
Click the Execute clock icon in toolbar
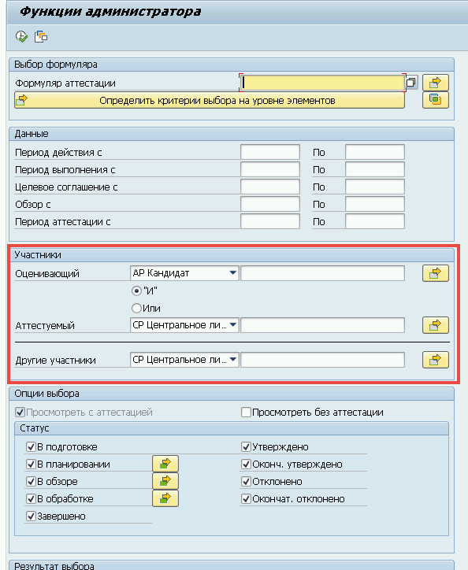[21, 37]
